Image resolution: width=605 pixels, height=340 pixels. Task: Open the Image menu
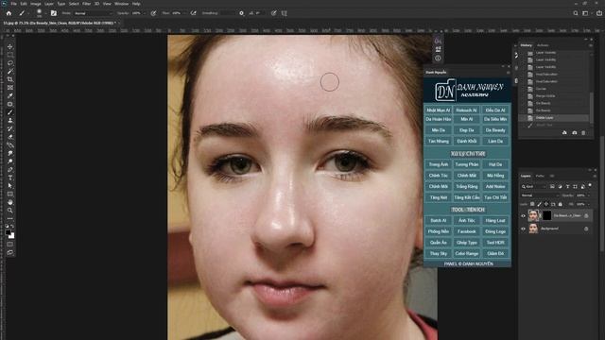point(36,4)
